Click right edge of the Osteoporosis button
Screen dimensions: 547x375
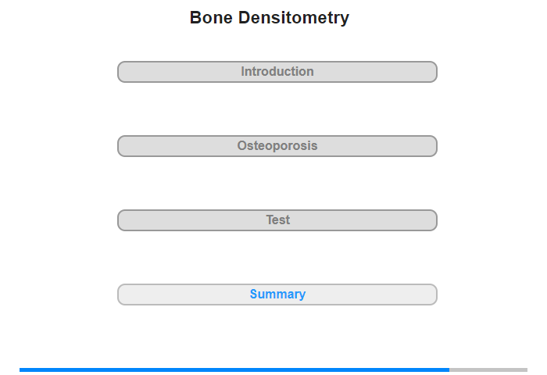pos(435,146)
